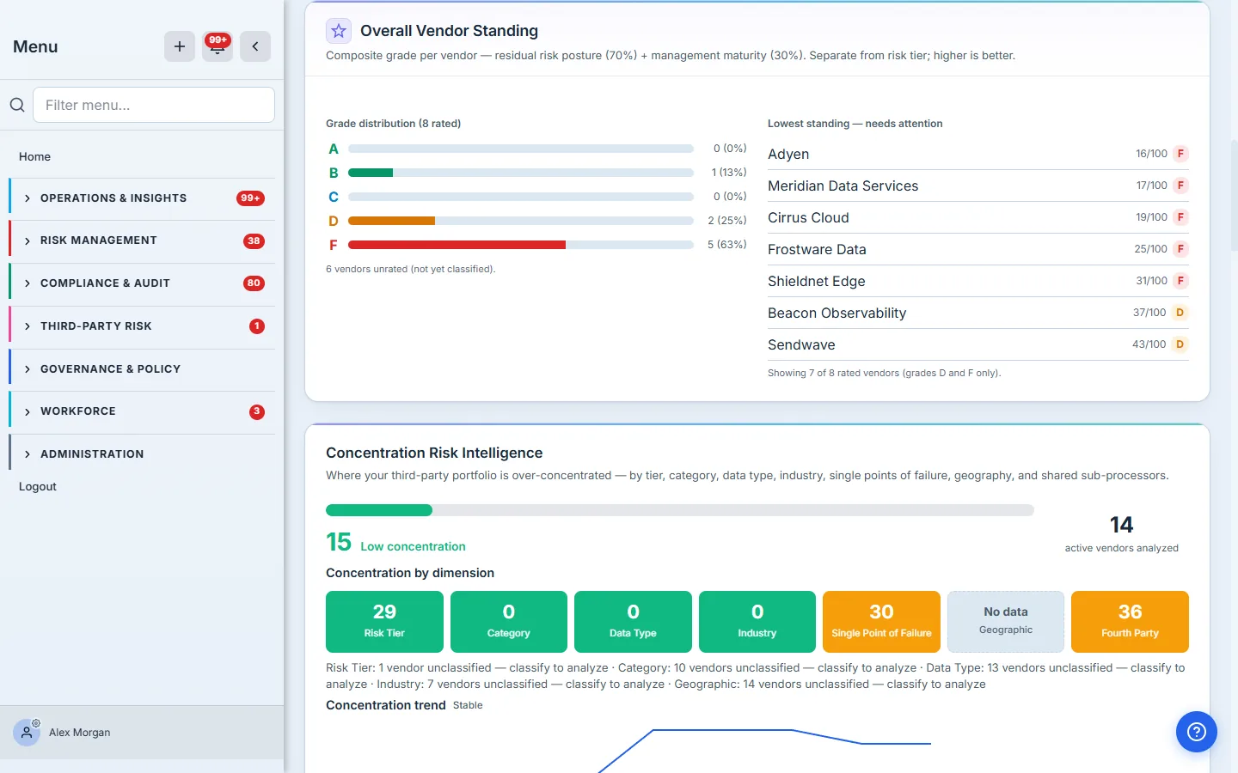Open the Adyen vendor row

tap(978, 154)
